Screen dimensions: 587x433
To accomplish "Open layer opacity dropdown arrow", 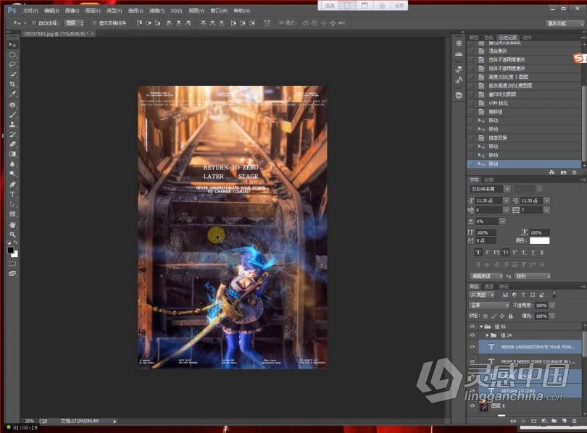I will (552, 306).
